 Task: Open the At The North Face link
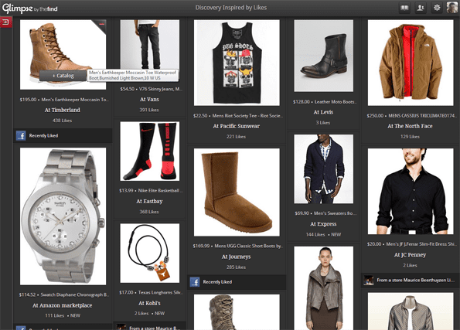[410, 126]
